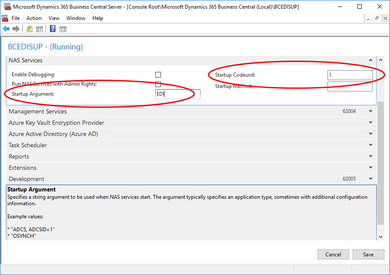The height and width of the screenshot is (275, 390).
Task: Click the Startup Codeunit input field
Action: click(350, 75)
